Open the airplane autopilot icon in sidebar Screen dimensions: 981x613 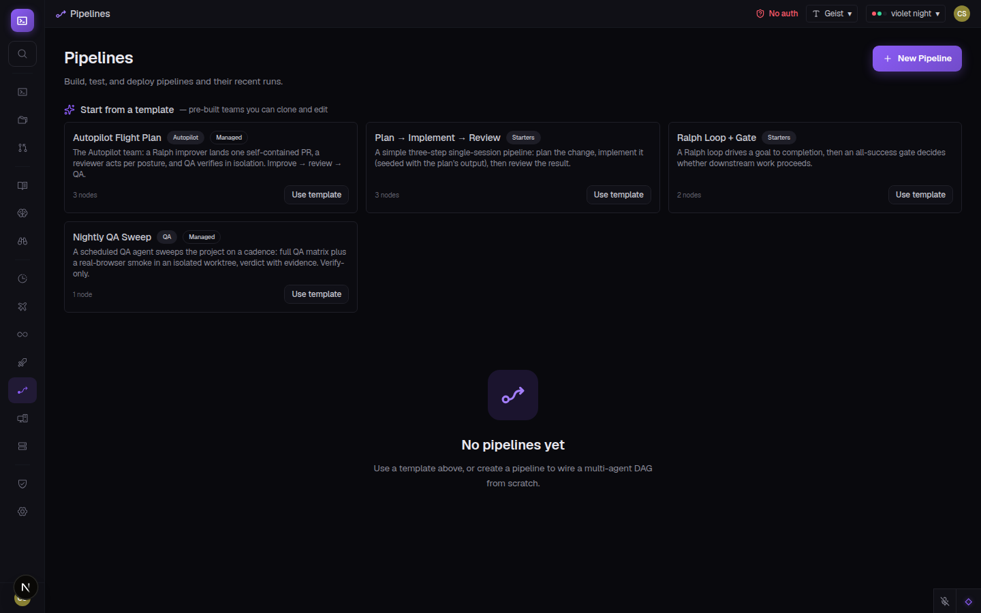[x=22, y=306]
